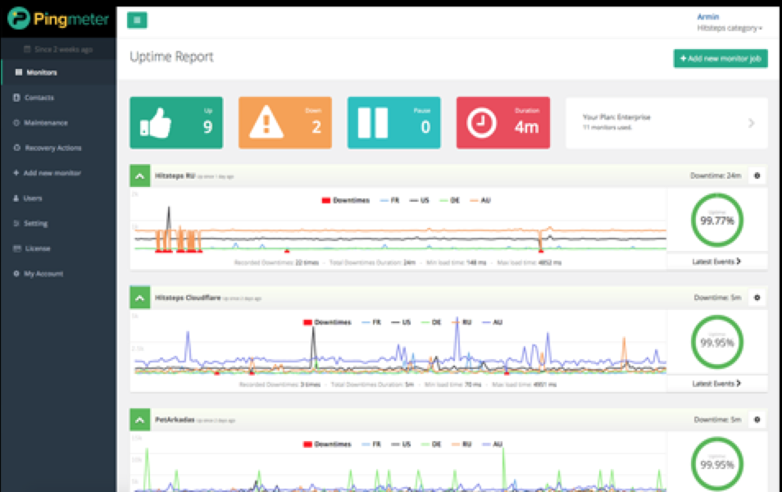Open the Your Plan Enterprise chevron
The width and height of the screenshot is (782, 492).
752,123
